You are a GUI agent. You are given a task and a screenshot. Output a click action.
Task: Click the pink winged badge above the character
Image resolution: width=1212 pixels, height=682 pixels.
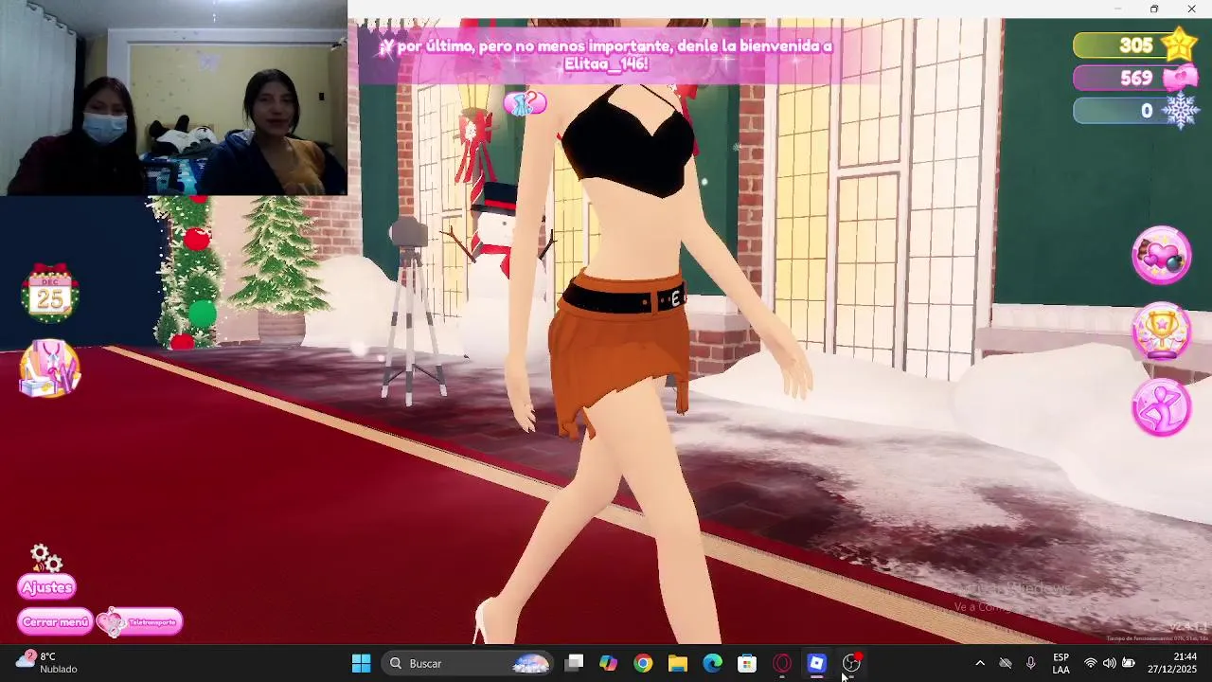[x=525, y=102]
